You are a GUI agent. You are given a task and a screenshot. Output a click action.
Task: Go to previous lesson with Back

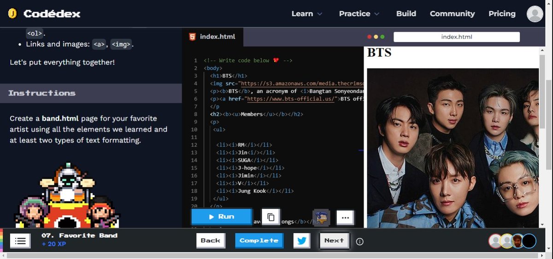pyautogui.click(x=211, y=241)
